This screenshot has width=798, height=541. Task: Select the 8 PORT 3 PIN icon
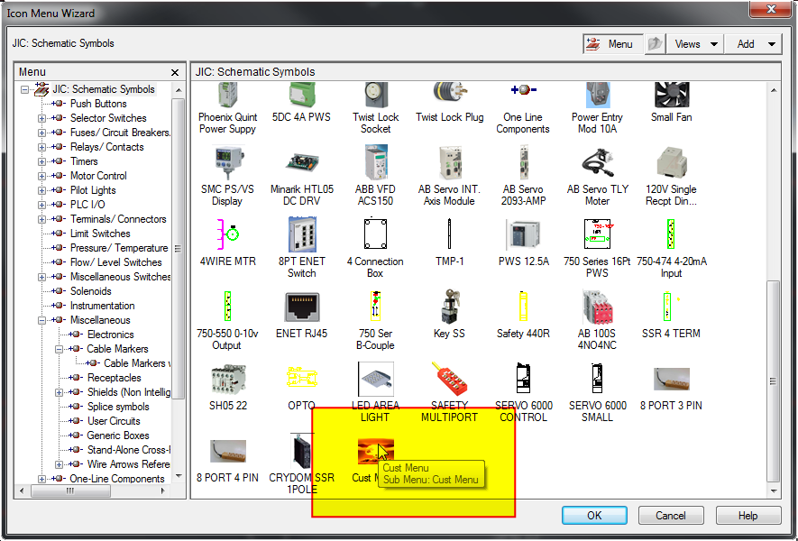[x=671, y=380]
